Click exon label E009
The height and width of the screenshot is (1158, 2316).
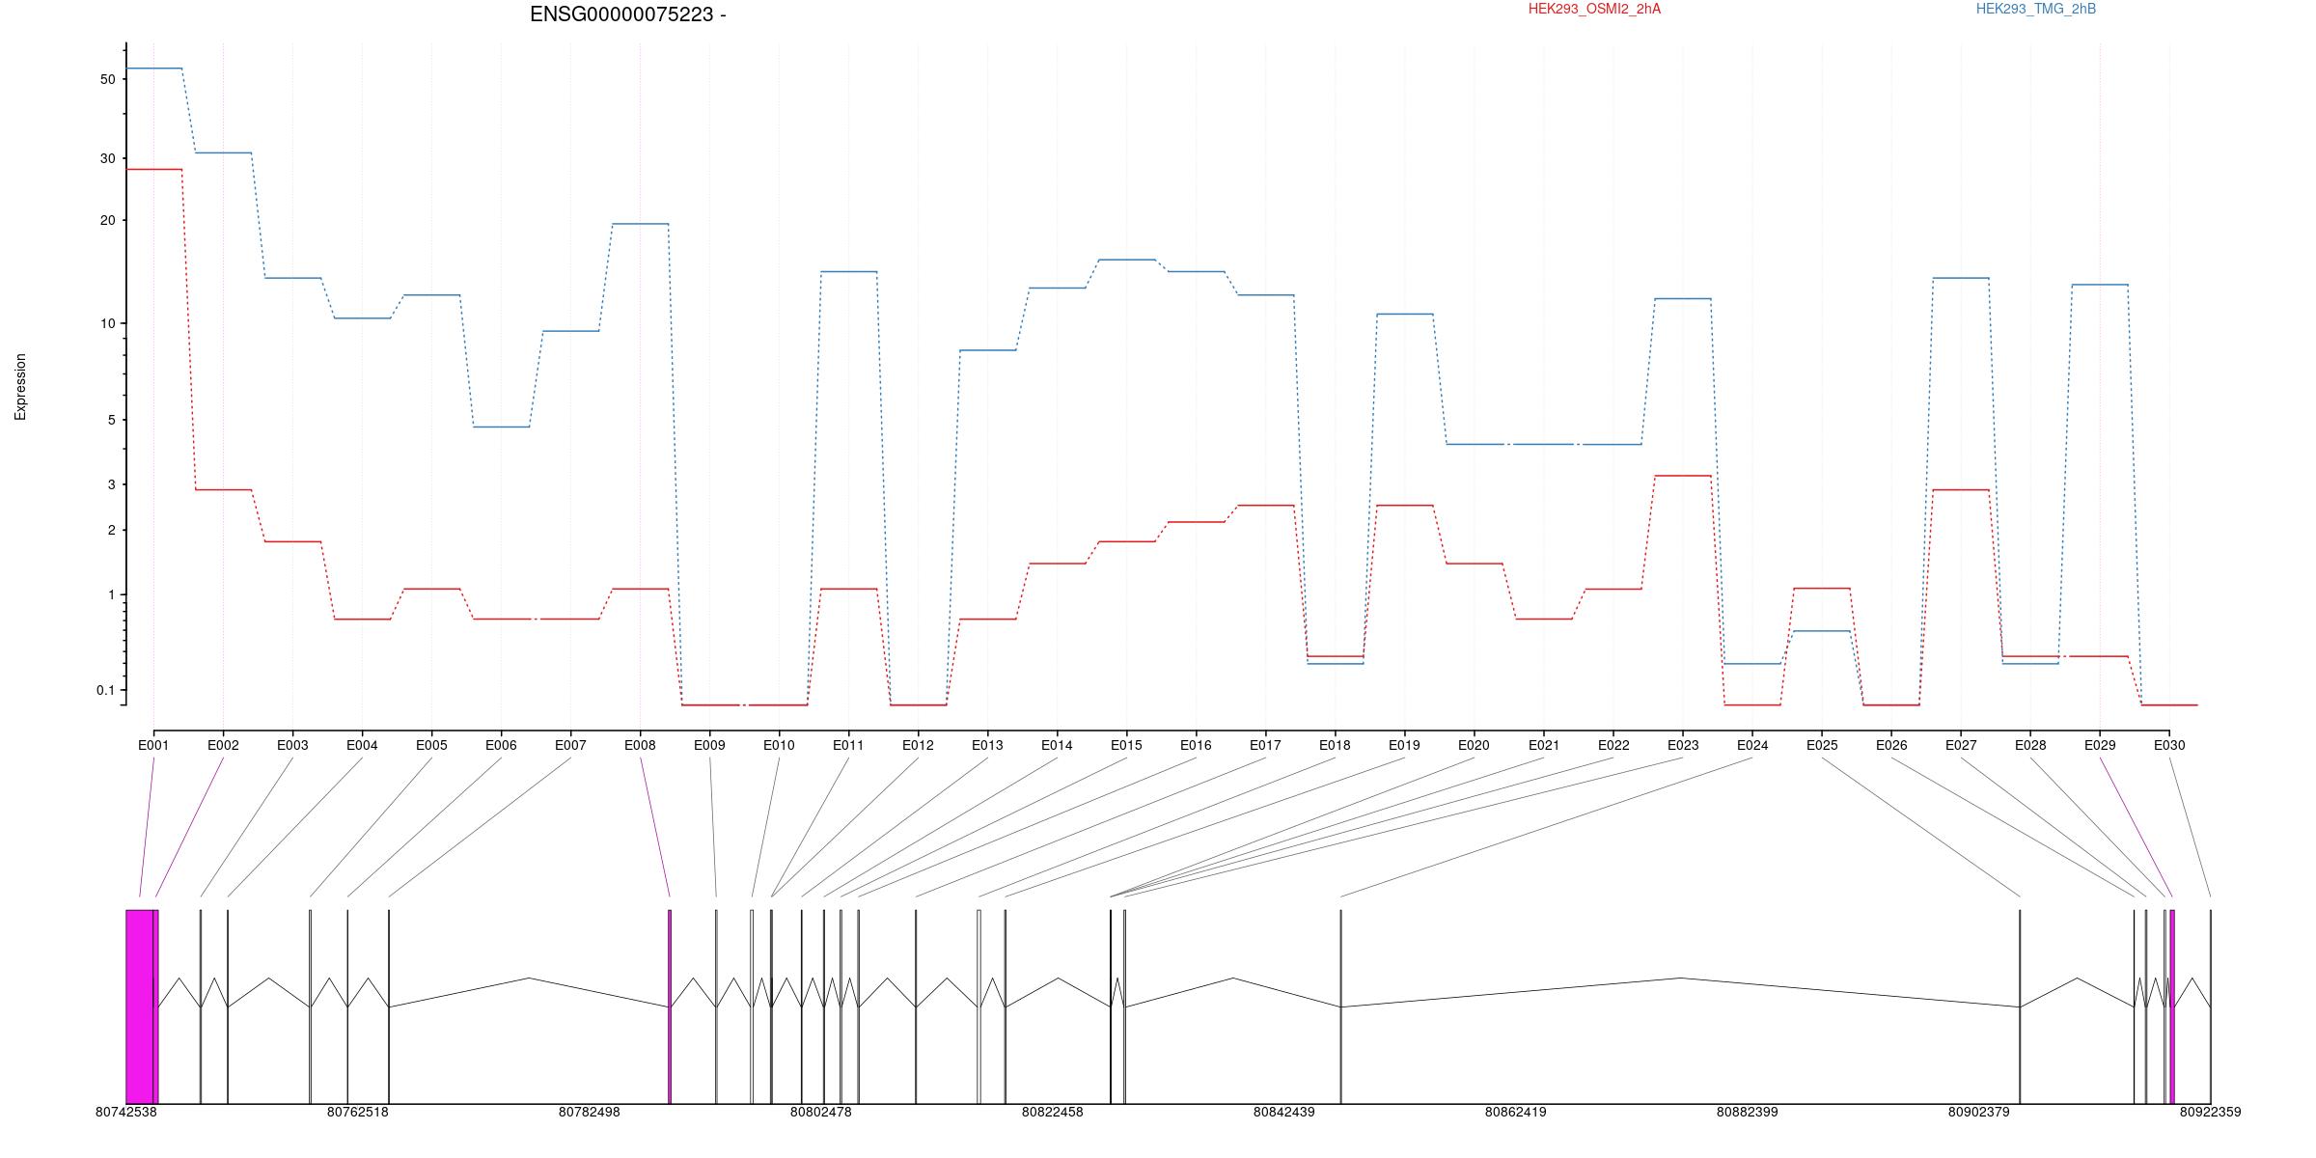point(709,745)
